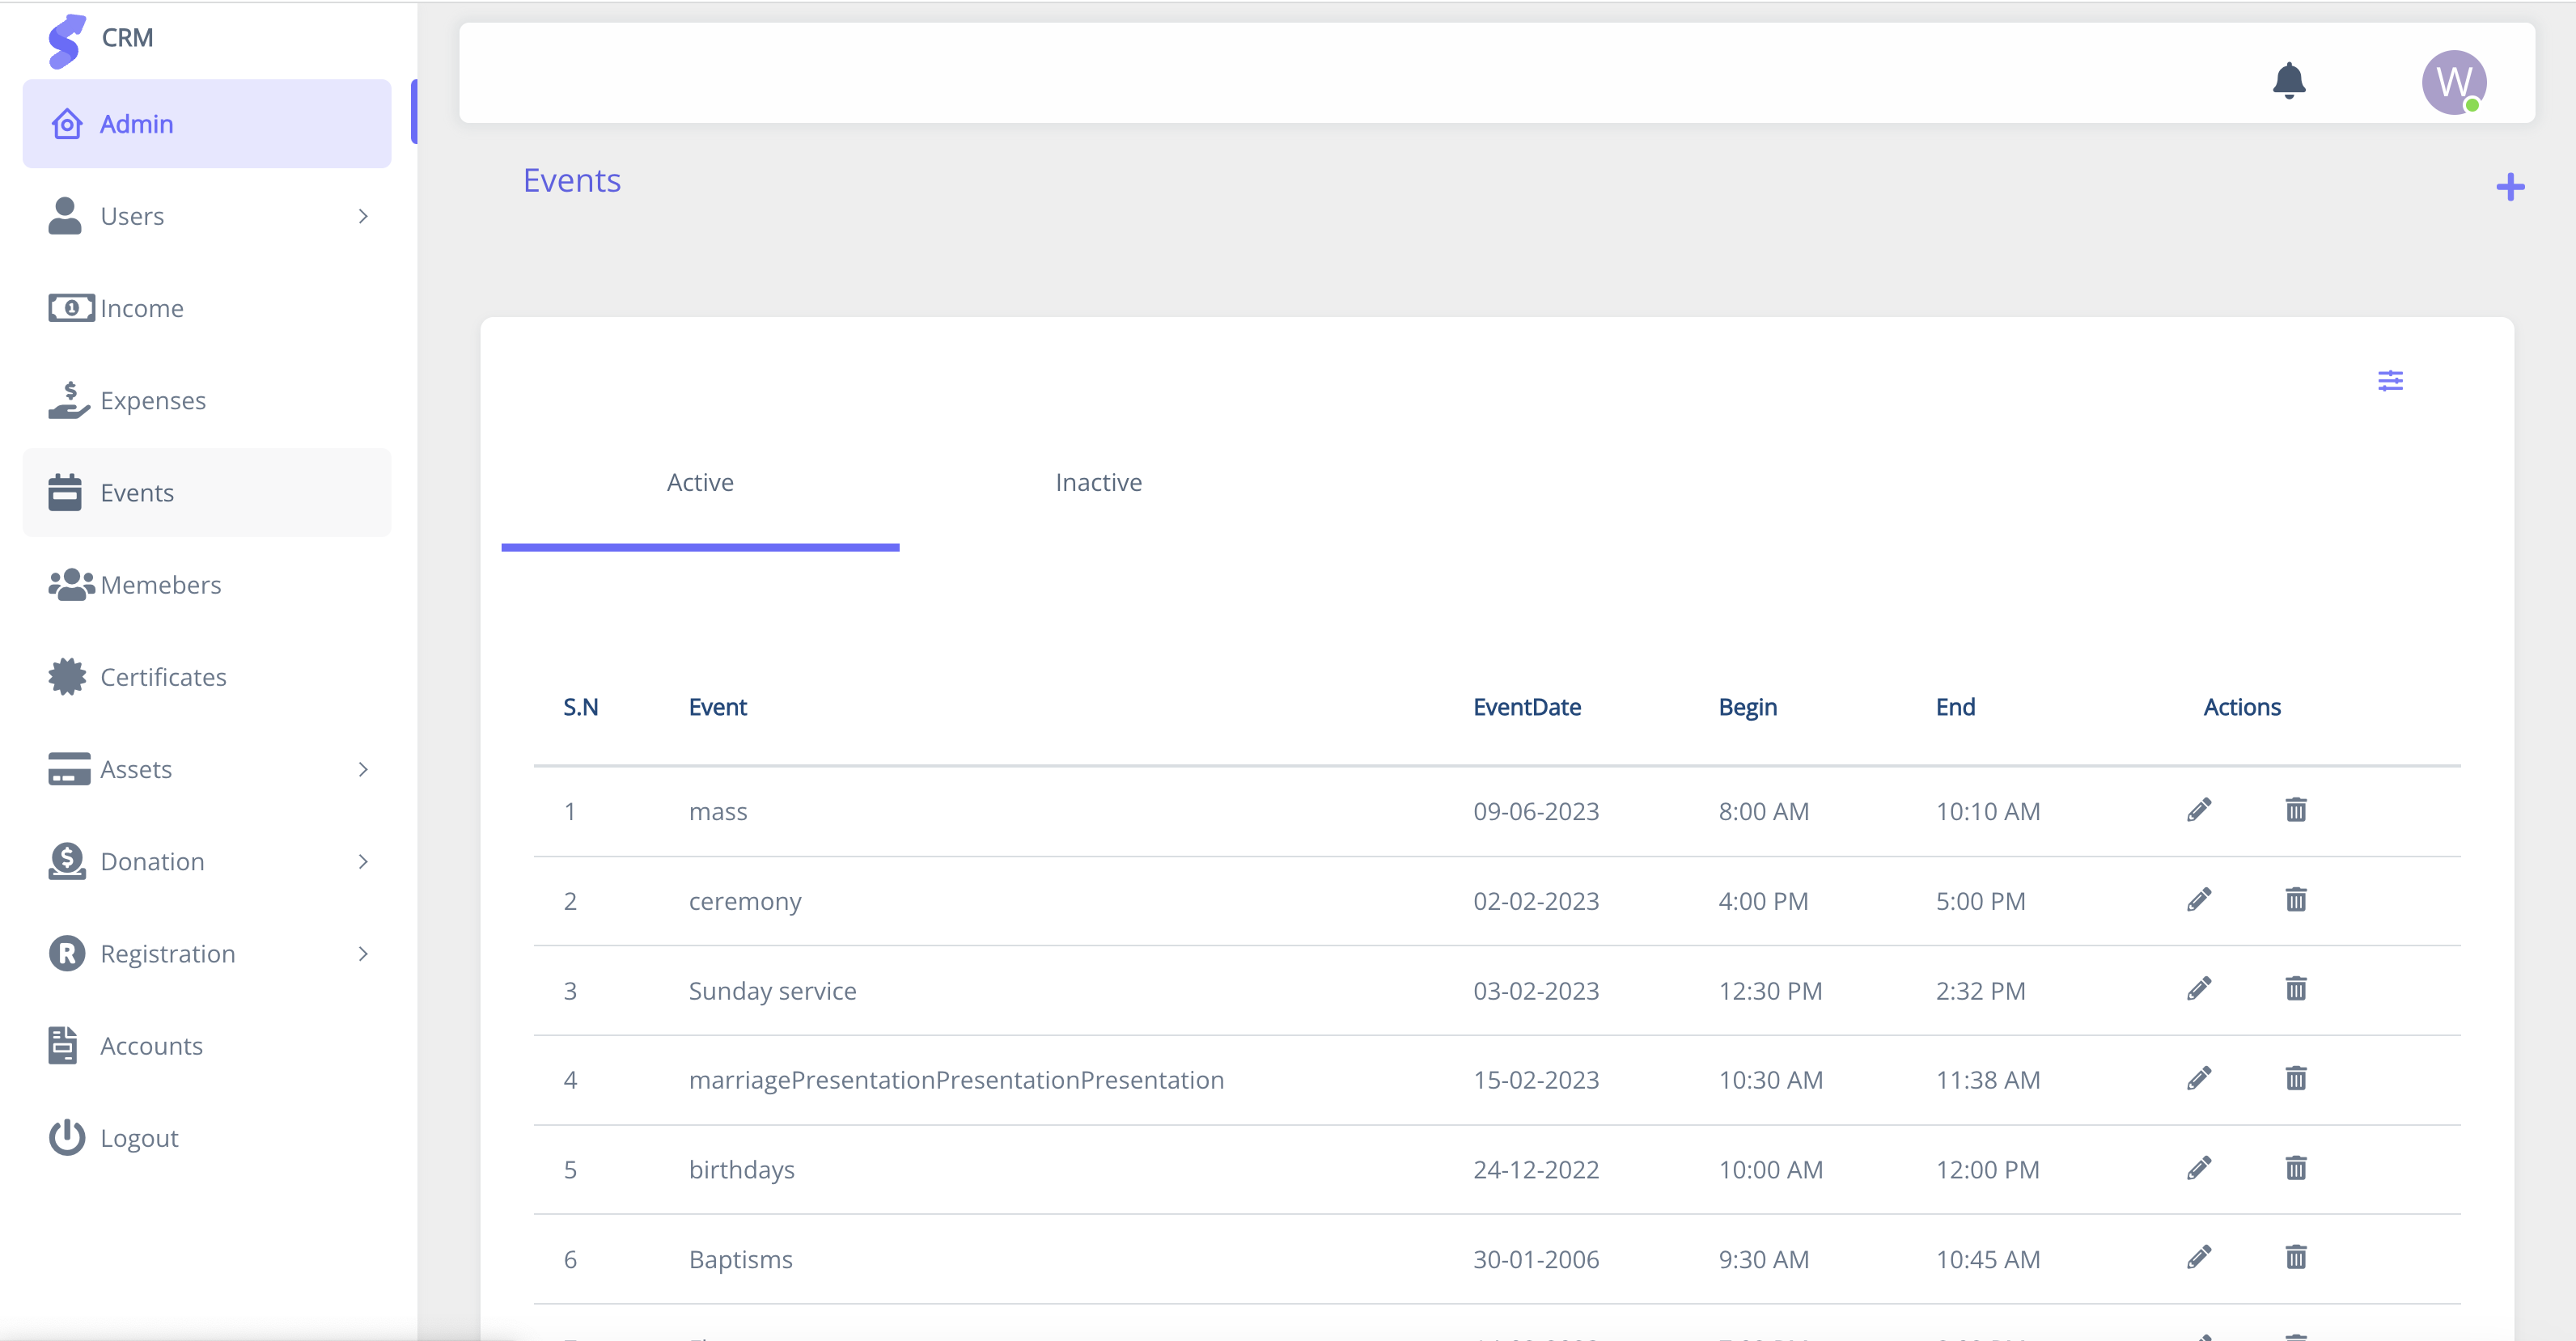
Task: Select the Active events tab
Action: pyautogui.click(x=700, y=483)
